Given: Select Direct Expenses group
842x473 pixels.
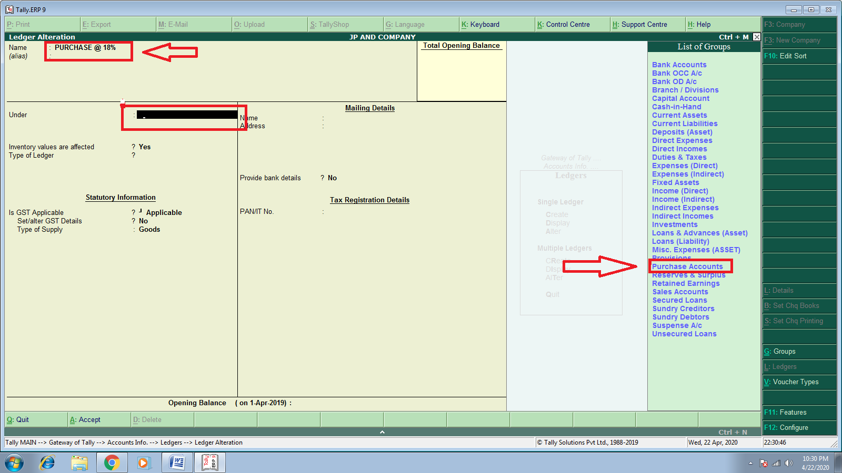Looking at the screenshot, I should point(682,140).
